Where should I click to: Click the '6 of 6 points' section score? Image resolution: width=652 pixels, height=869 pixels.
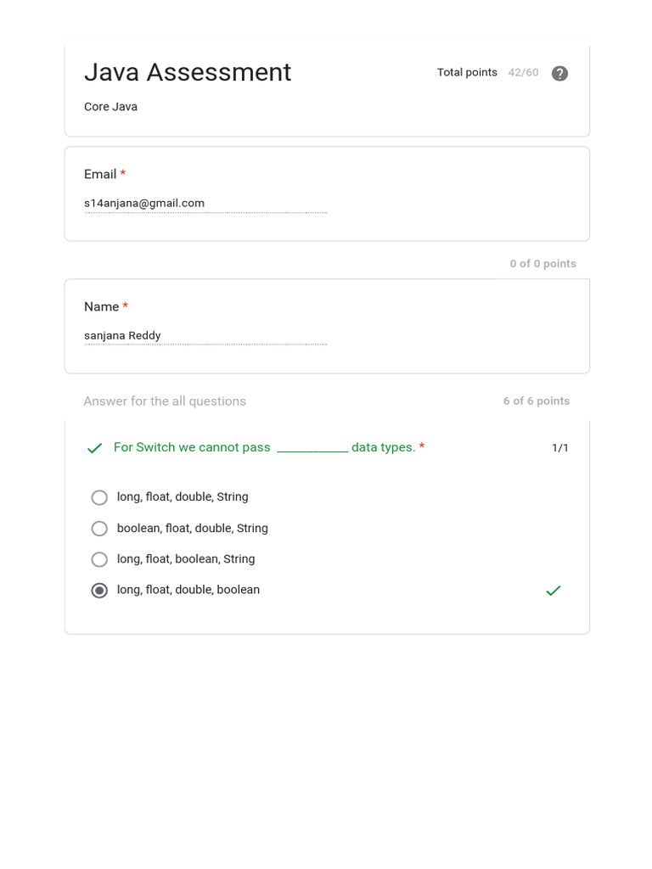point(537,401)
